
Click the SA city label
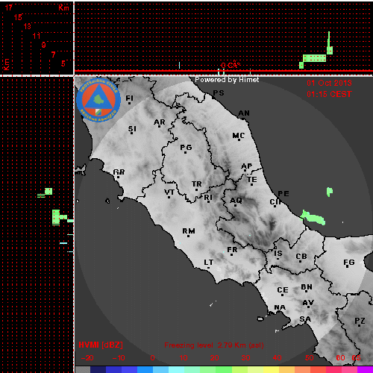tap(305, 319)
